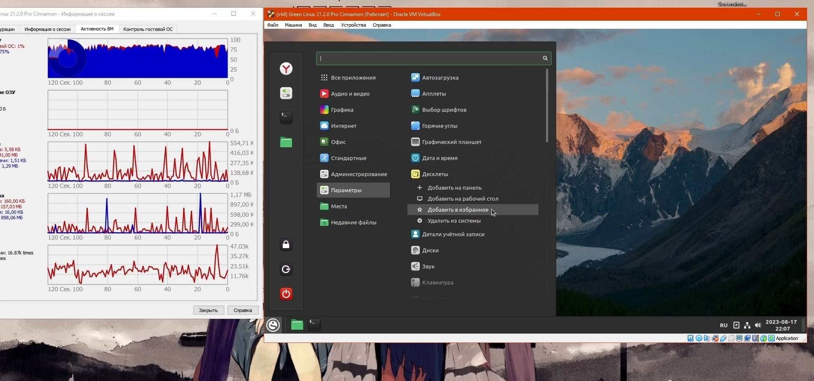Switch to the Информация о сессии tab
This screenshot has width=814, height=381.
[x=47, y=29]
